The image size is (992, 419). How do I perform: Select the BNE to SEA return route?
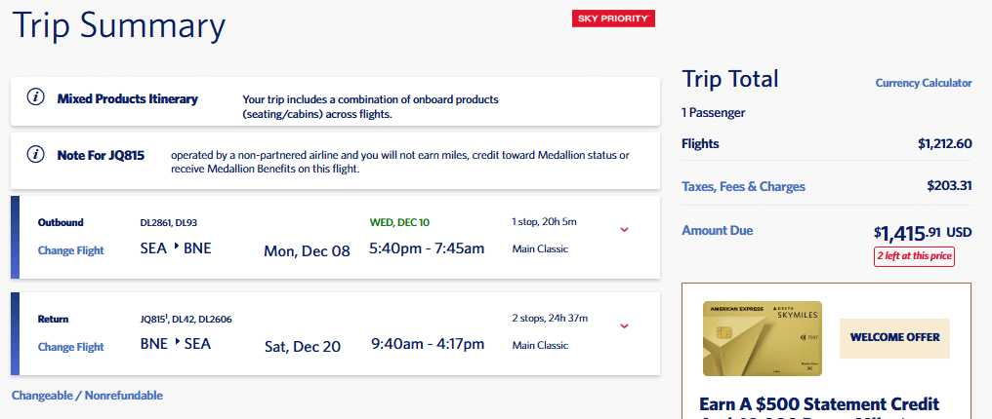tap(176, 344)
